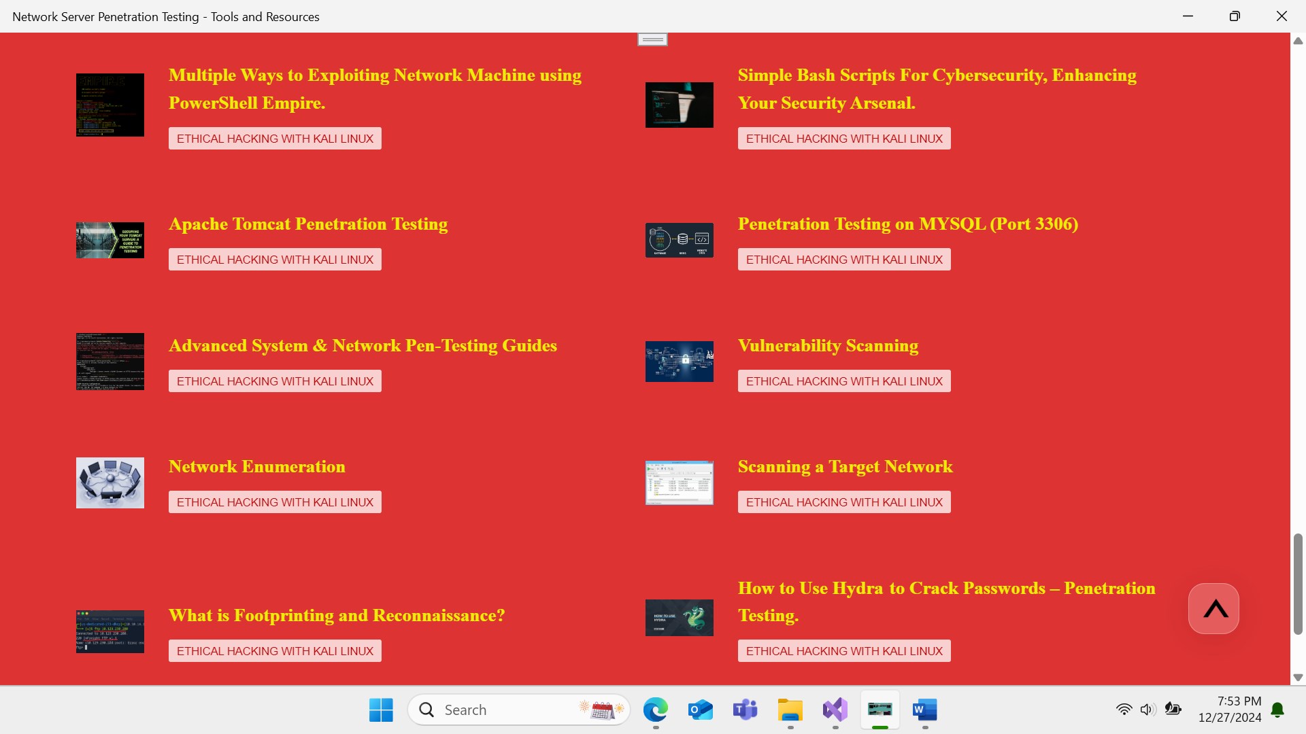Open the Wi-Fi network status icon

pos(1124,710)
